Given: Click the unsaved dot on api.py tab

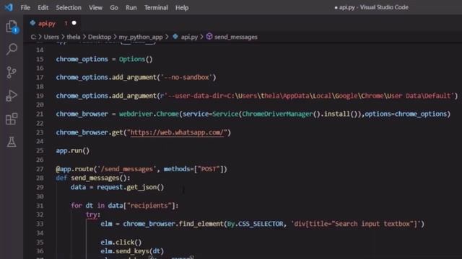Looking at the screenshot, I should 74,23.
